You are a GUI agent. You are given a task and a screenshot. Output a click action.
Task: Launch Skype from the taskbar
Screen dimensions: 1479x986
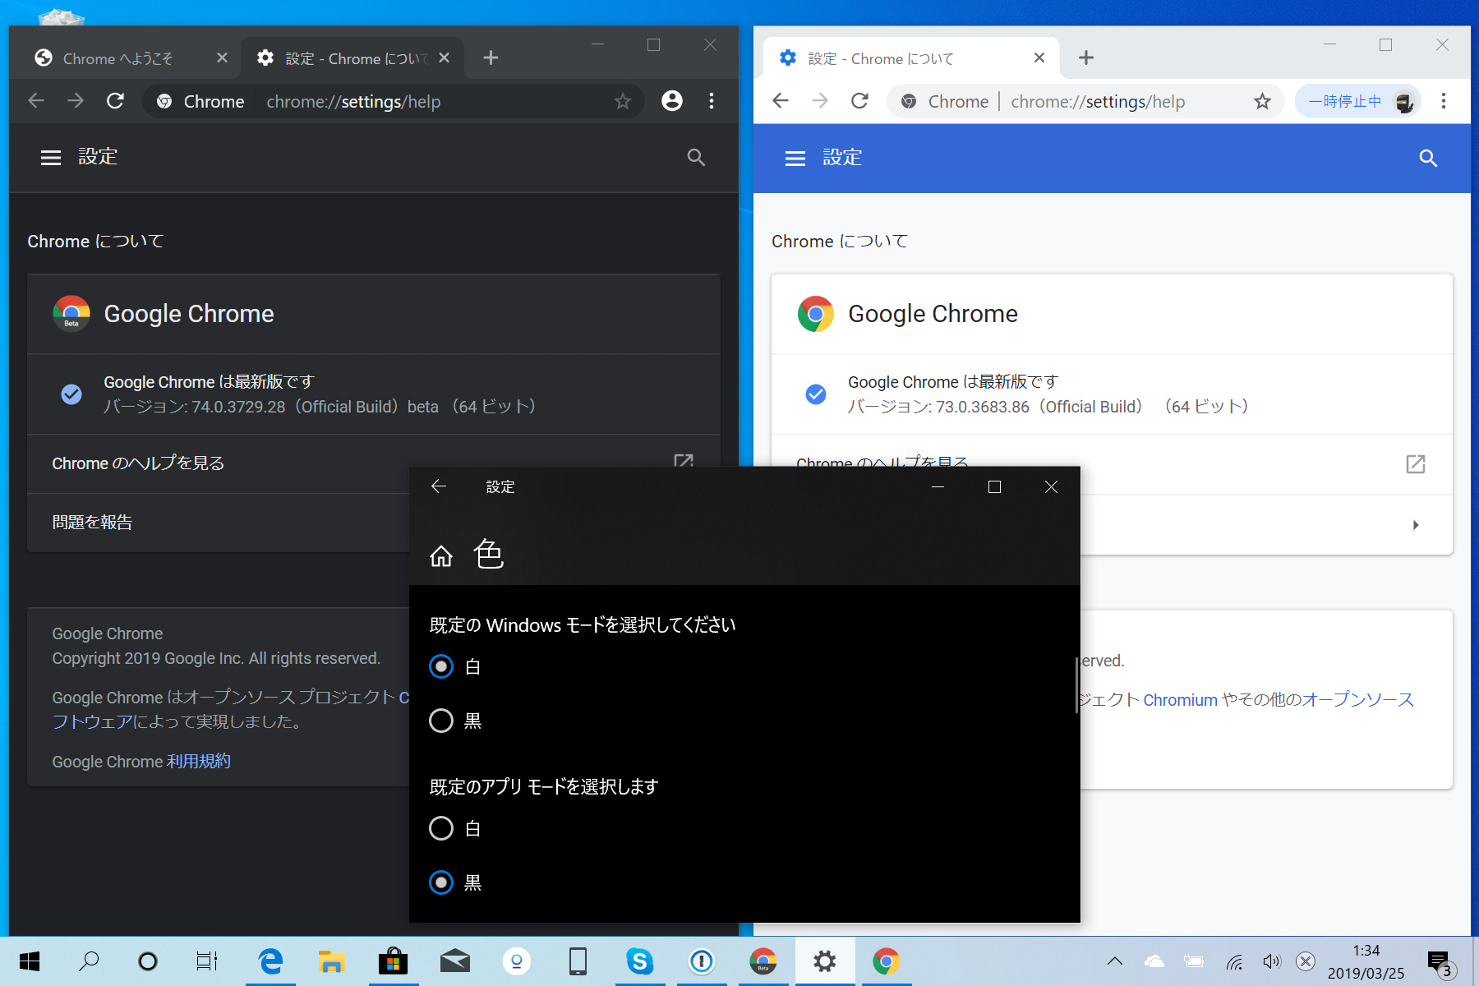640,961
